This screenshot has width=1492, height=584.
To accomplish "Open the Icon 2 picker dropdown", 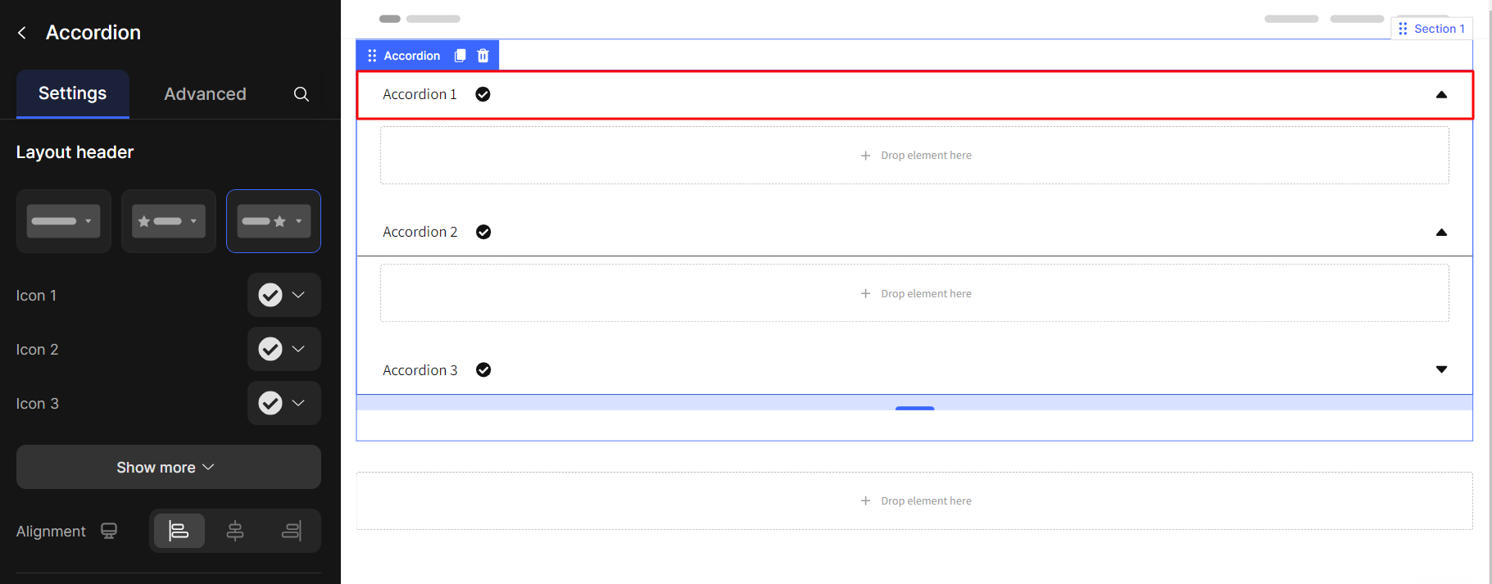I will click(x=283, y=349).
